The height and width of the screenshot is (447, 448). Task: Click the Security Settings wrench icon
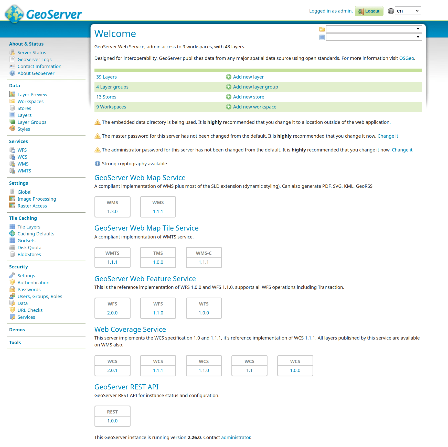pyautogui.click(x=12, y=275)
